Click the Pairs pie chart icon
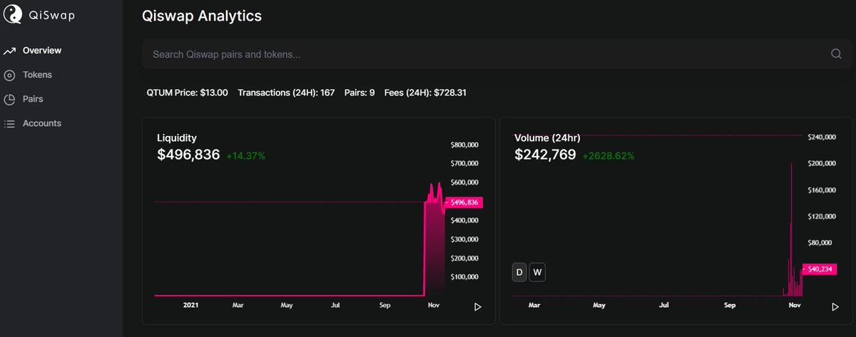856x337 pixels. coord(9,100)
